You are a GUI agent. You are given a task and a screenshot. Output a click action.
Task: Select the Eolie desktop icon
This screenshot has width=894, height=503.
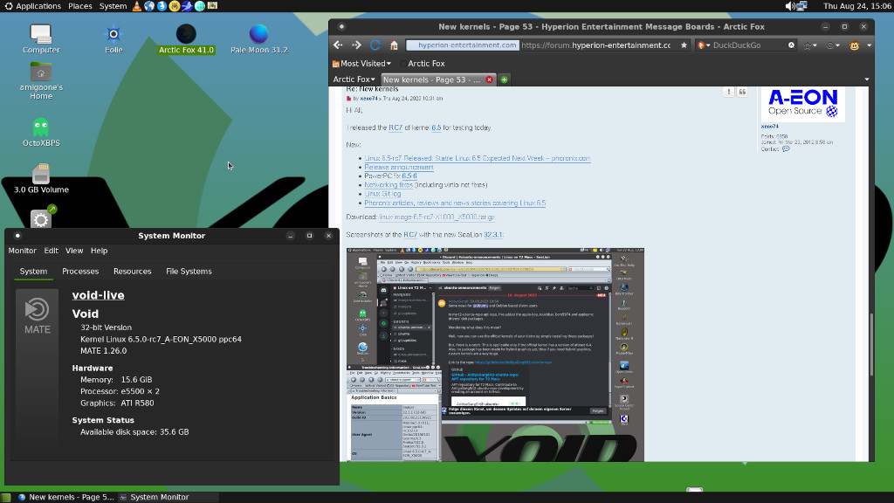coord(113,38)
